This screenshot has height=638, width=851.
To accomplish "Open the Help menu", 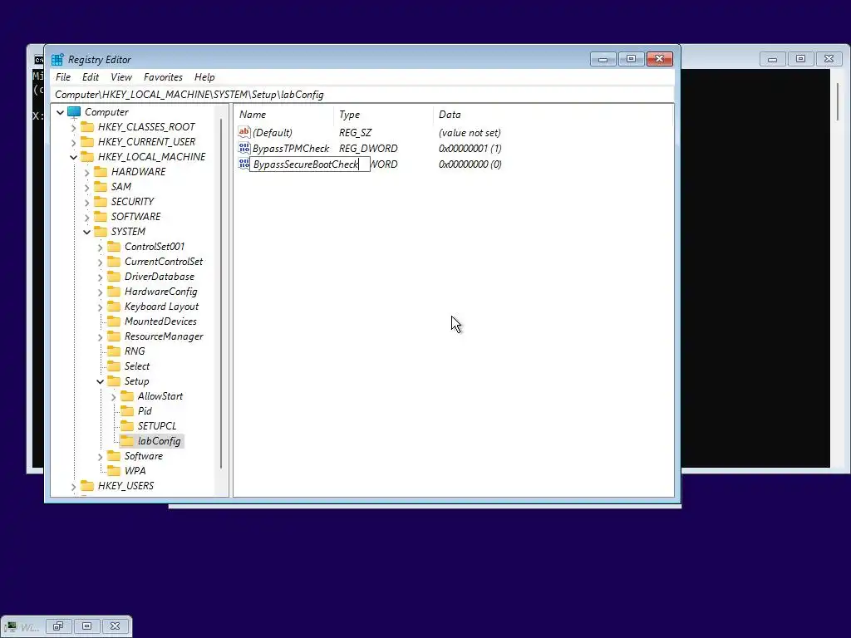I will coord(204,77).
